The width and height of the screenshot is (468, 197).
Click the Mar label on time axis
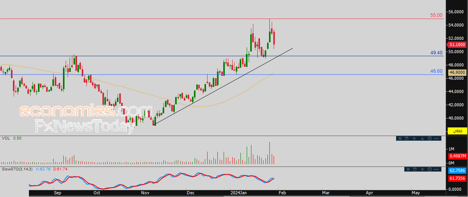coord(326,193)
